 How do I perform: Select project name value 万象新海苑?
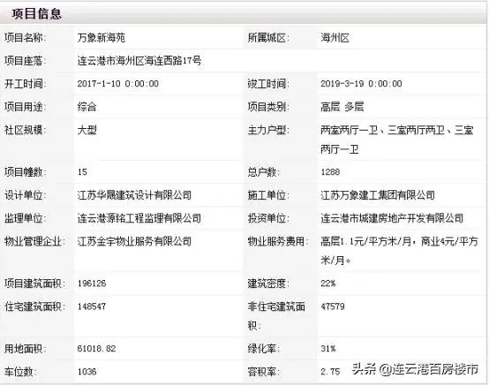(x=102, y=38)
